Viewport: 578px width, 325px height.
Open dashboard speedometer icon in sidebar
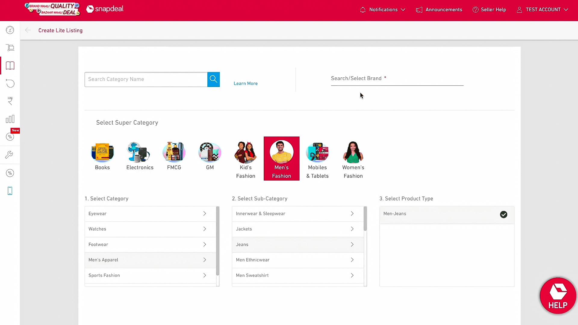point(10,30)
